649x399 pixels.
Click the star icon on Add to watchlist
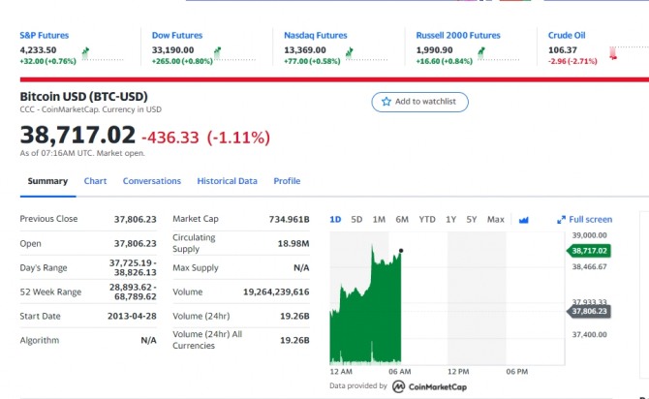[386, 102]
